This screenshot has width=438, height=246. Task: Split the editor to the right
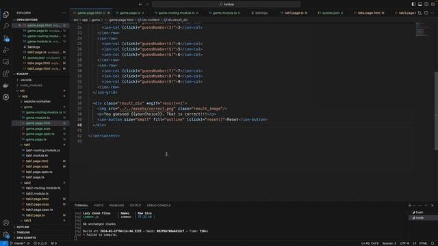[426, 13]
